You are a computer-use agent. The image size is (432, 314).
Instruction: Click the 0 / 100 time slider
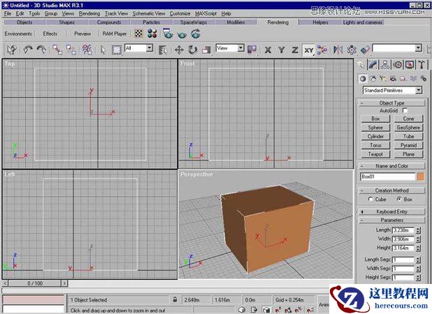(35, 283)
